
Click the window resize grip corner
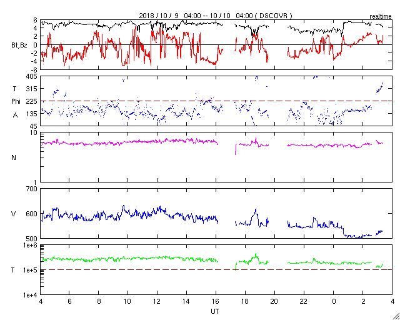pos(396,316)
